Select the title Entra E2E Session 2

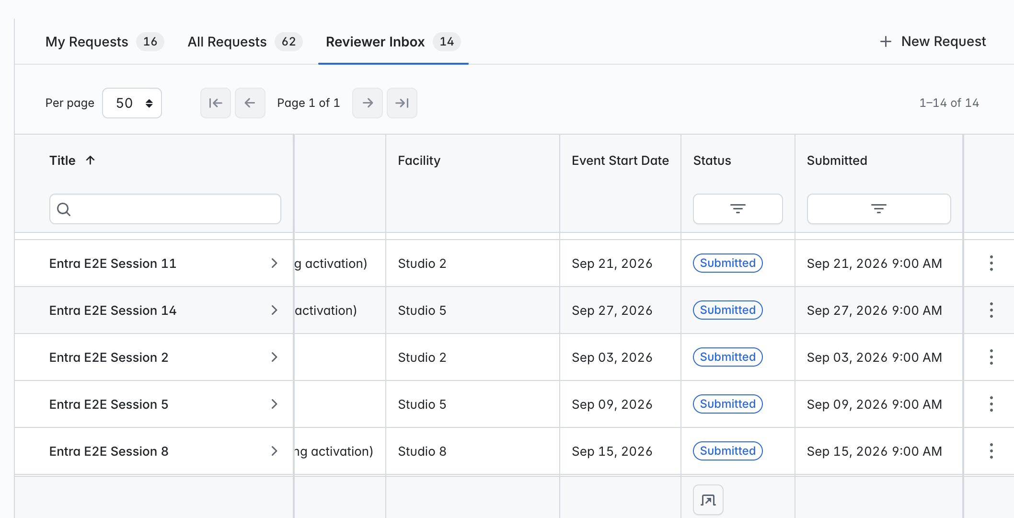[x=109, y=357]
